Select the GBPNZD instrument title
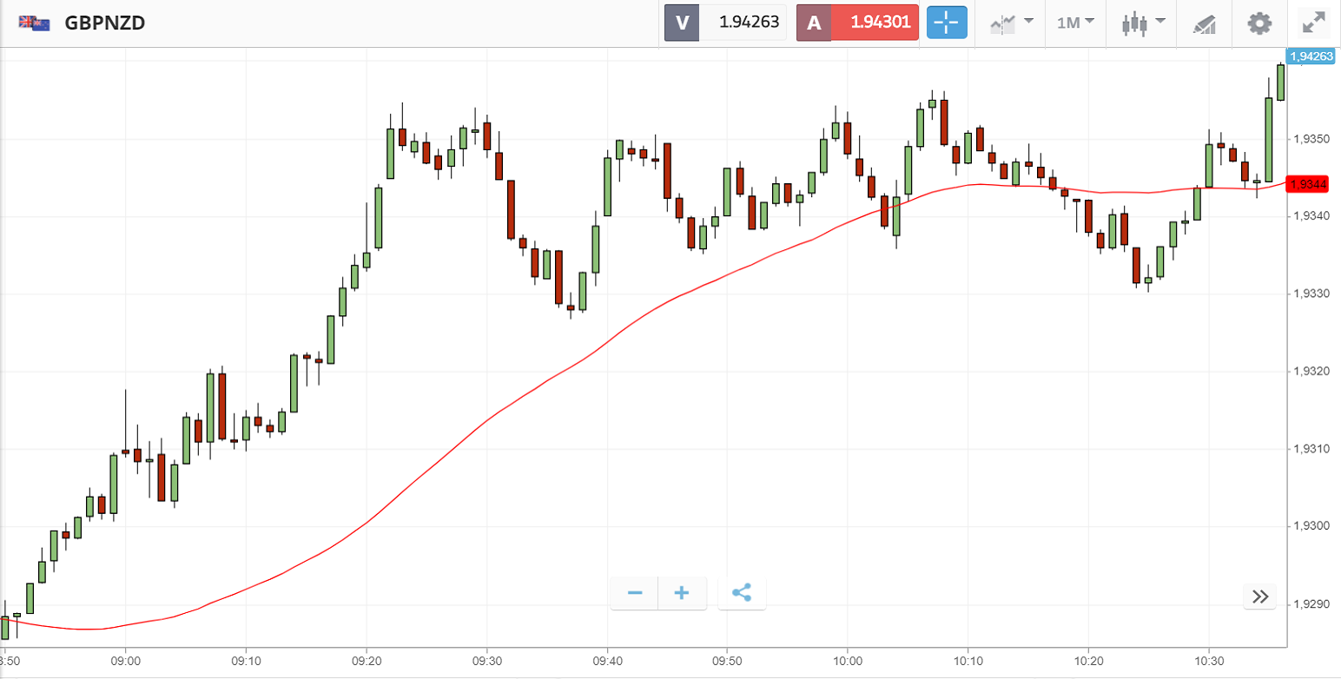Viewport: 1341px width, 679px height. click(x=105, y=23)
